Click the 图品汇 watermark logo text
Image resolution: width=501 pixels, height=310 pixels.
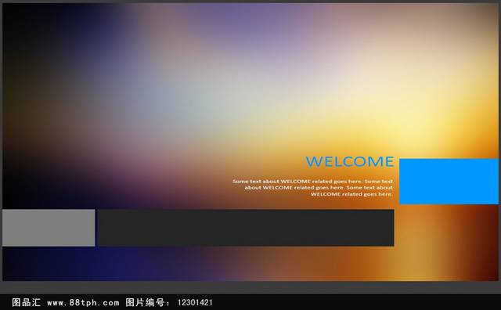click(26, 302)
